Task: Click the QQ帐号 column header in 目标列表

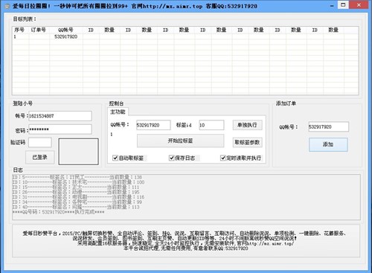Action: pos(65,30)
